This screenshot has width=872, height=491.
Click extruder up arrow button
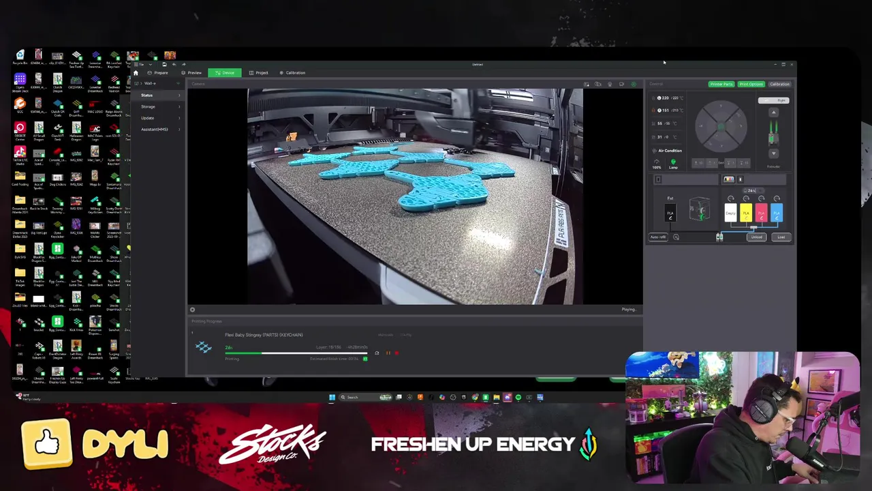pos(774,113)
